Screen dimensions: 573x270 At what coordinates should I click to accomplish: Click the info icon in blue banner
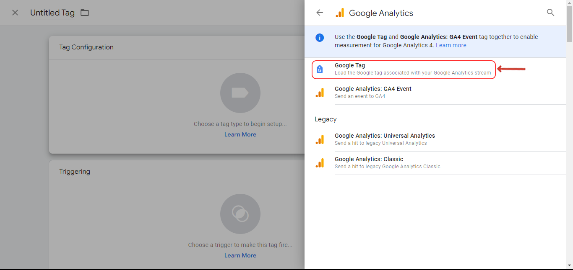(x=320, y=37)
